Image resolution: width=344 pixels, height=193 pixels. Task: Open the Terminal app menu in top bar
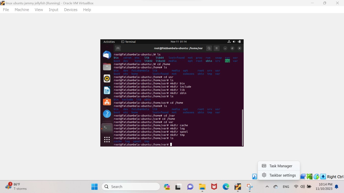tap(128, 42)
